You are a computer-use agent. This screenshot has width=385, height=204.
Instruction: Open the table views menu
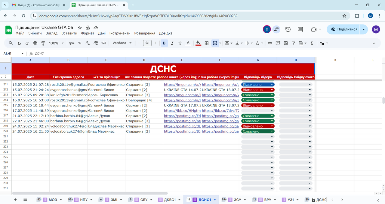pyautogui.click(x=302, y=43)
